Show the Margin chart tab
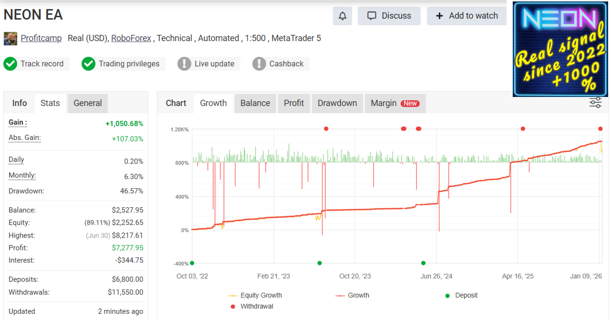Screen dimensions: 611x320 [x=394, y=103]
